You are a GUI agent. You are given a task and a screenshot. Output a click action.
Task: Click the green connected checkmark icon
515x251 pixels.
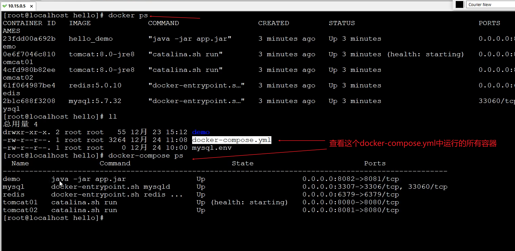click(5, 6)
